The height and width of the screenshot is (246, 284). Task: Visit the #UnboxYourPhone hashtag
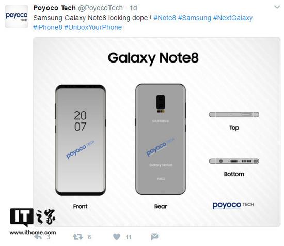click(93, 27)
